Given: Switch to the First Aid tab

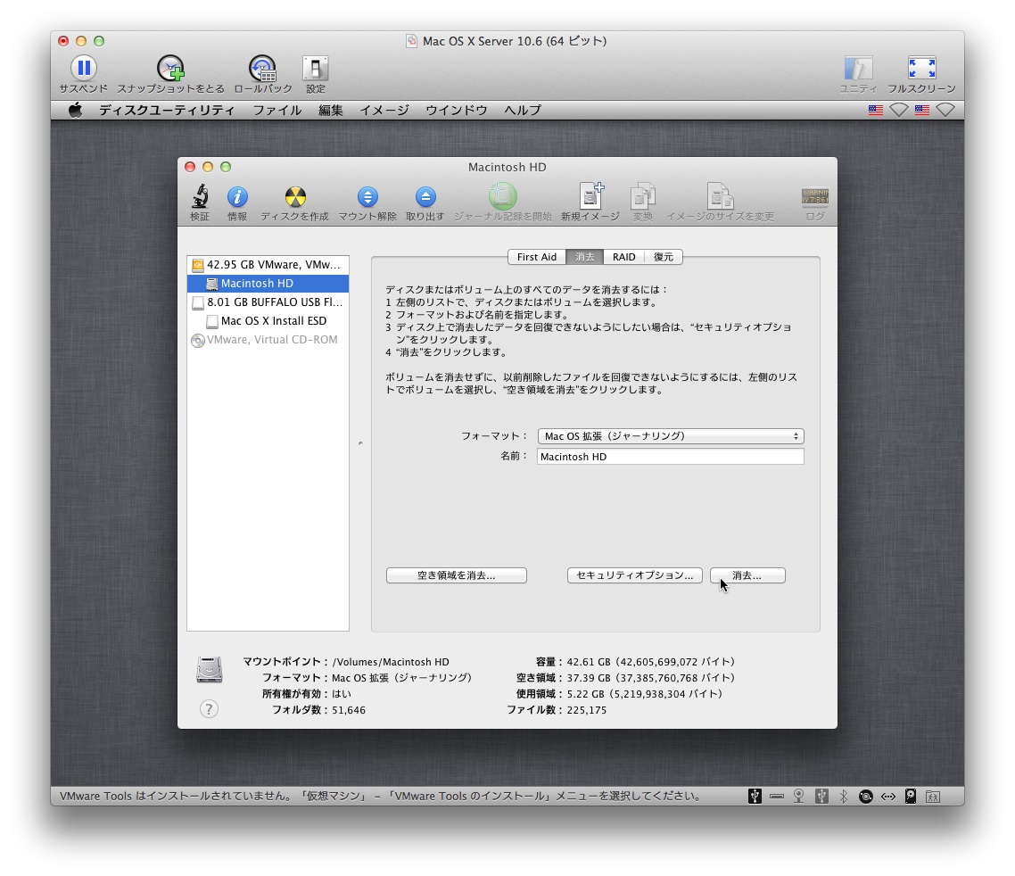Looking at the screenshot, I should pos(537,257).
